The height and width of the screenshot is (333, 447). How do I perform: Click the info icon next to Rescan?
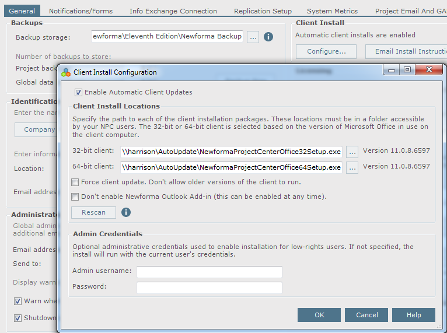[126, 212]
